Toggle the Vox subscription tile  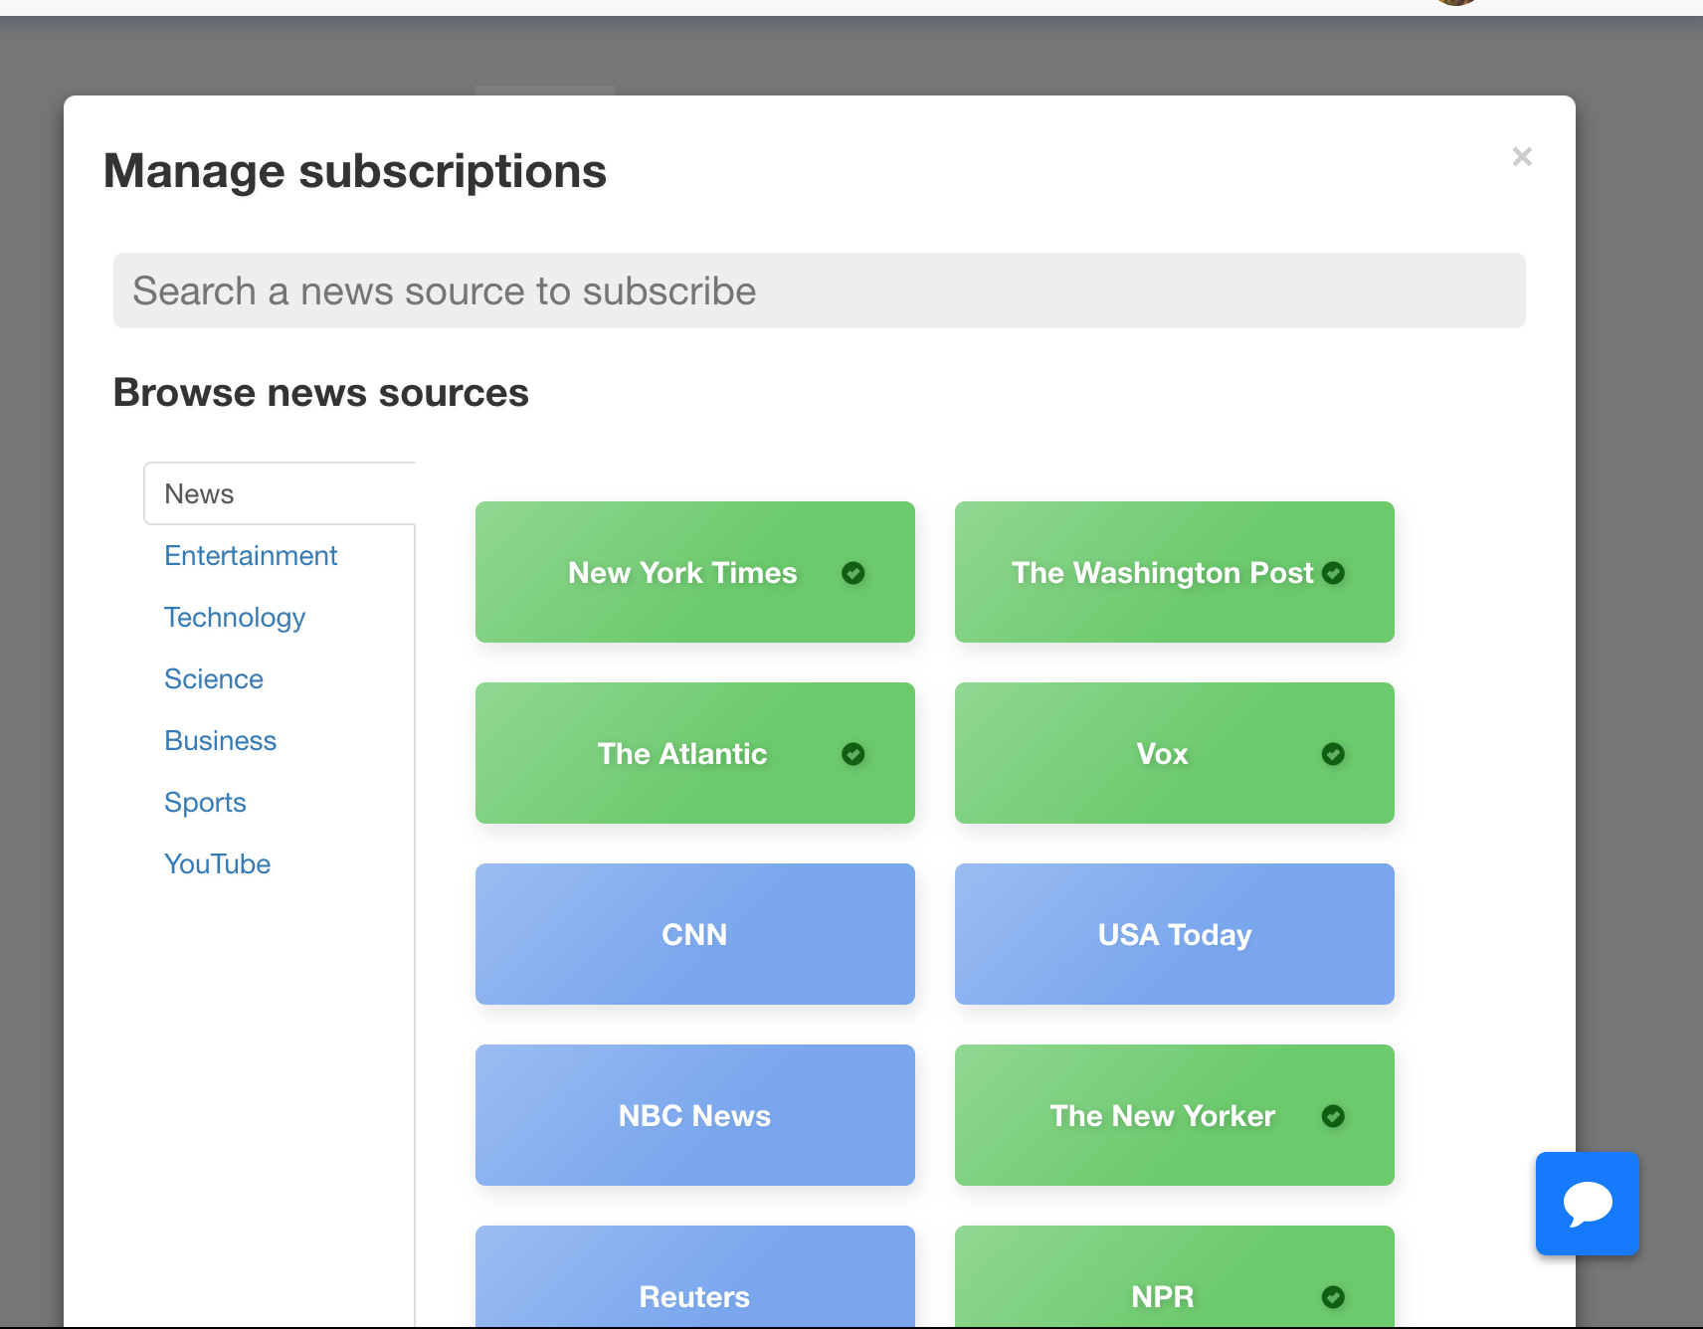click(1174, 753)
